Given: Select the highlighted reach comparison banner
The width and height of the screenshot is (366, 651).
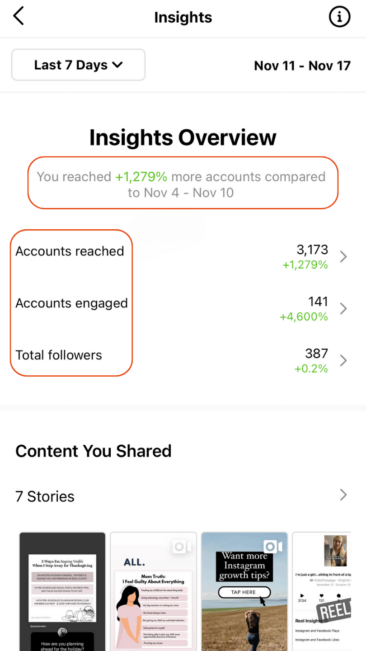Looking at the screenshot, I should pos(183,183).
